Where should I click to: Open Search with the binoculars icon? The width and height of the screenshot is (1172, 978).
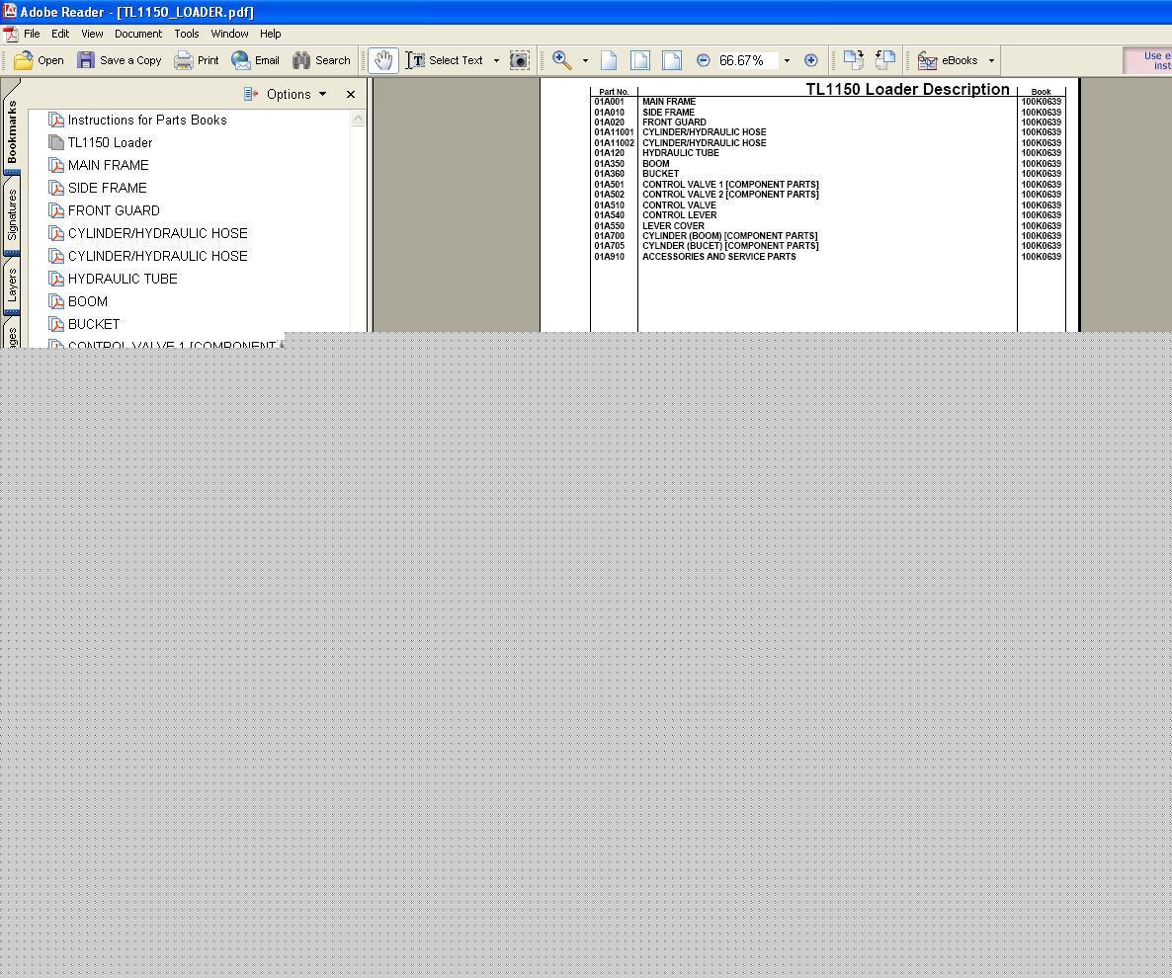pyautogui.click(x=301, y=60)
